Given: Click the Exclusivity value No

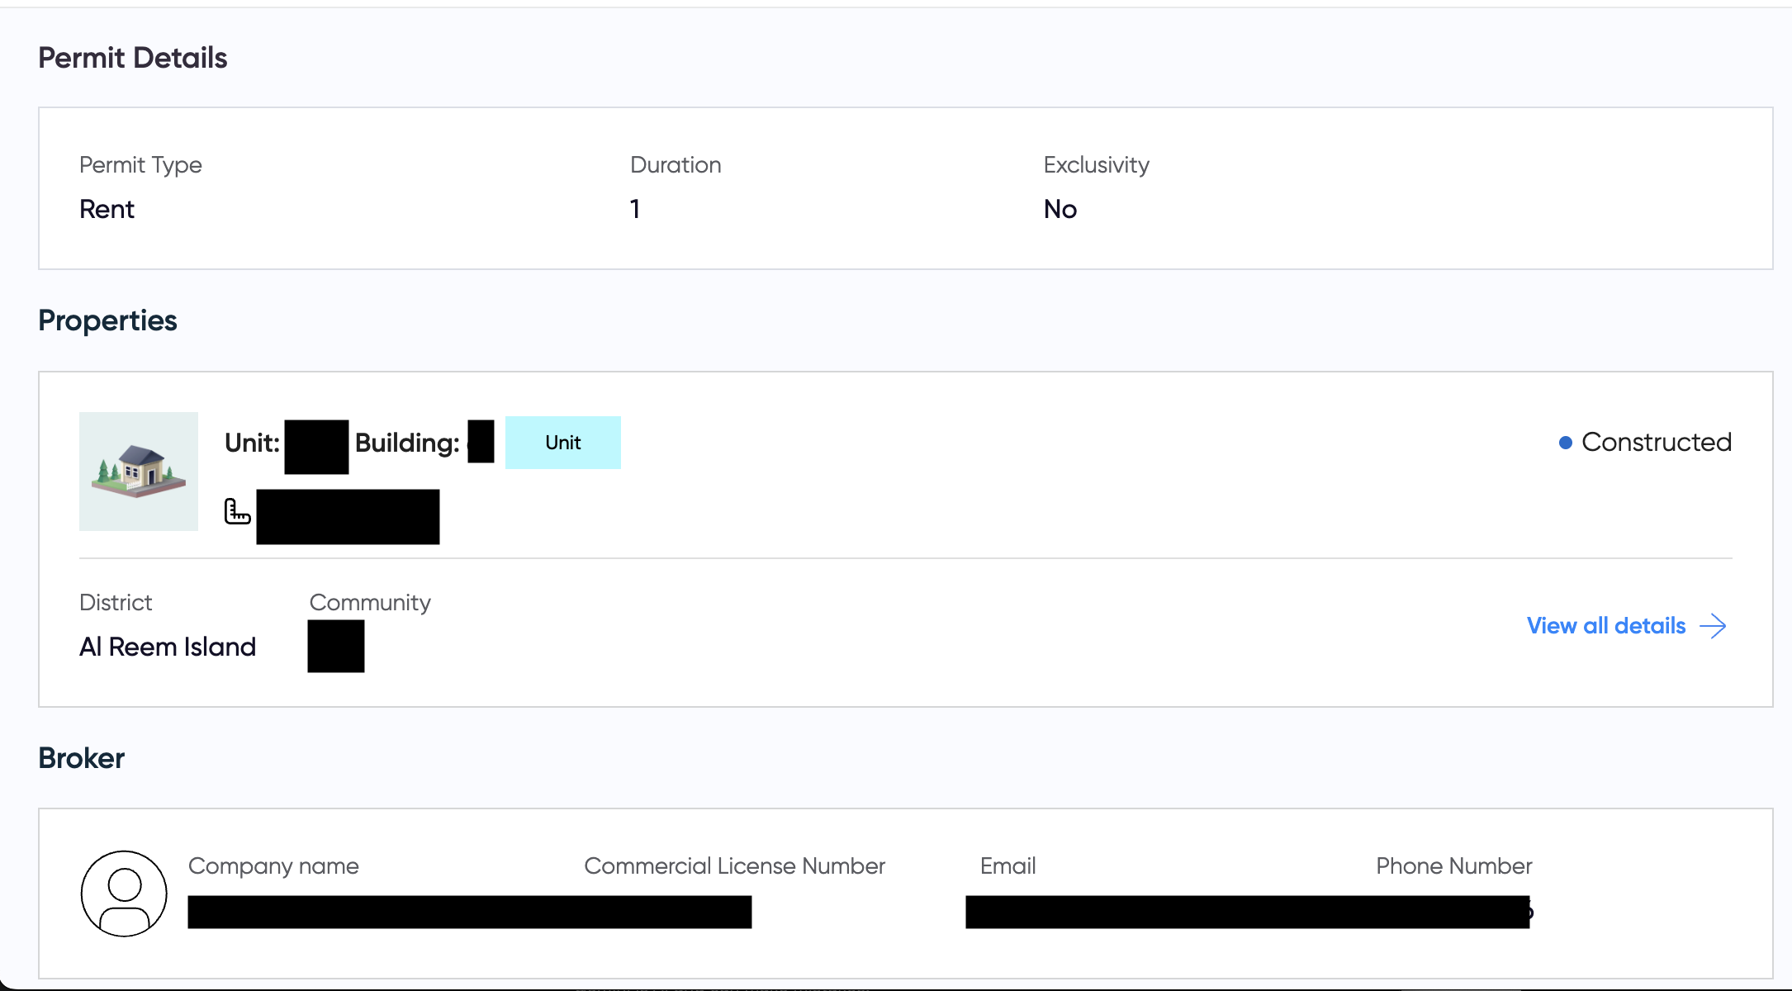Looking at the screenshot, I should pos(1060,209).
